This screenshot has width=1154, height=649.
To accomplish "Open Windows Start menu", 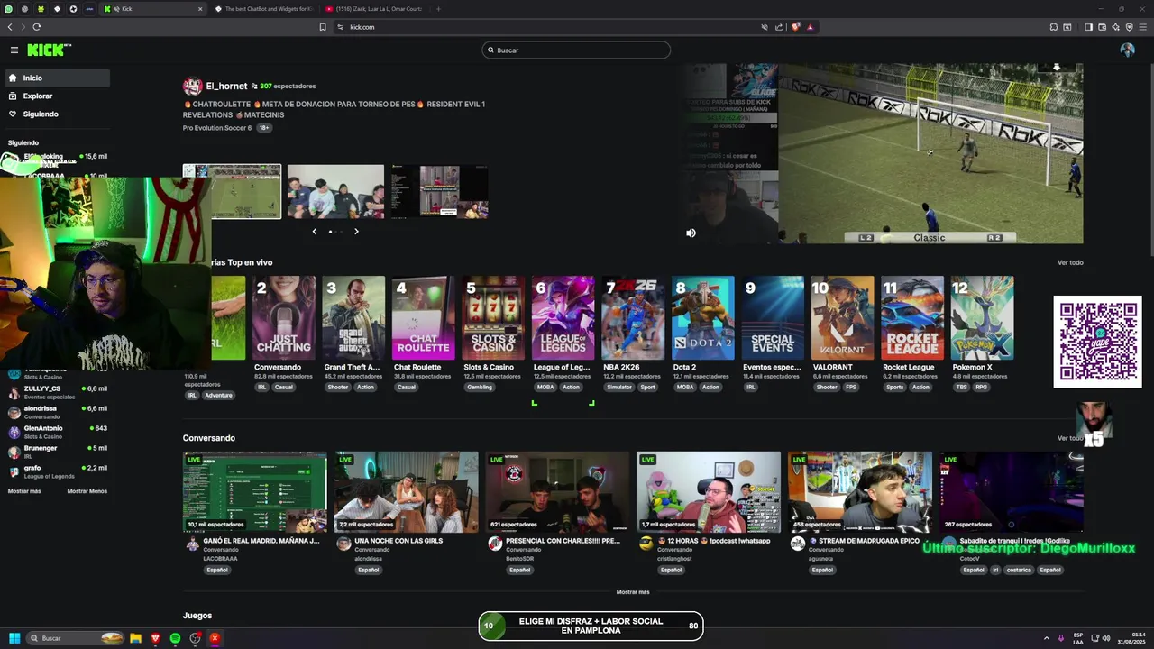I will pyautogui.click(x=14, y=638).
